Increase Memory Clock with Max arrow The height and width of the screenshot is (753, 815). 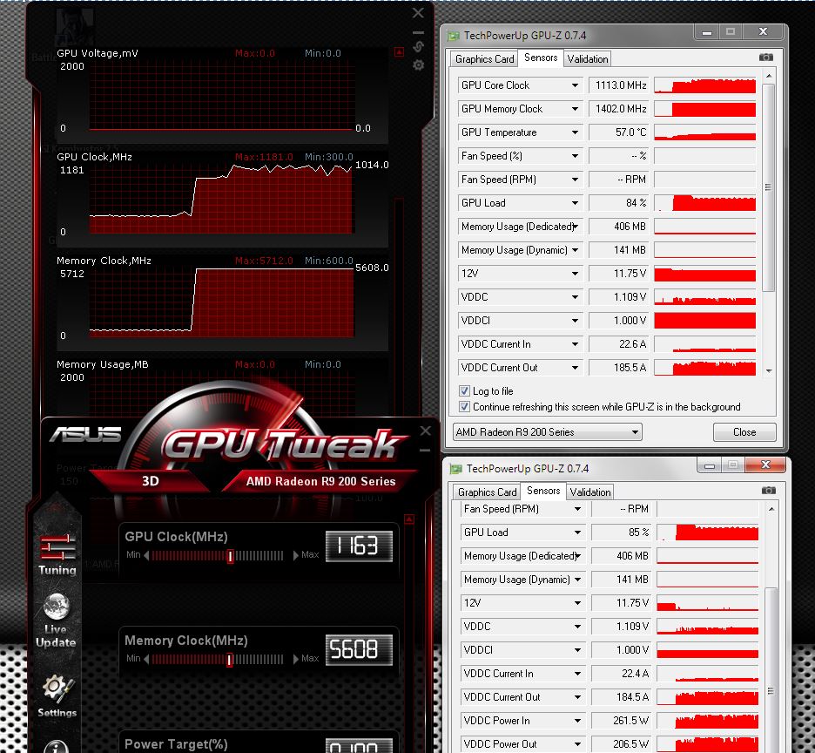[x=296, y=659]
